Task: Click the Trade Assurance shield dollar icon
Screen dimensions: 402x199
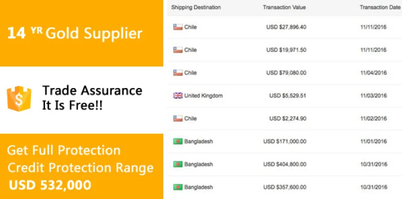Action: coord(19,98)
